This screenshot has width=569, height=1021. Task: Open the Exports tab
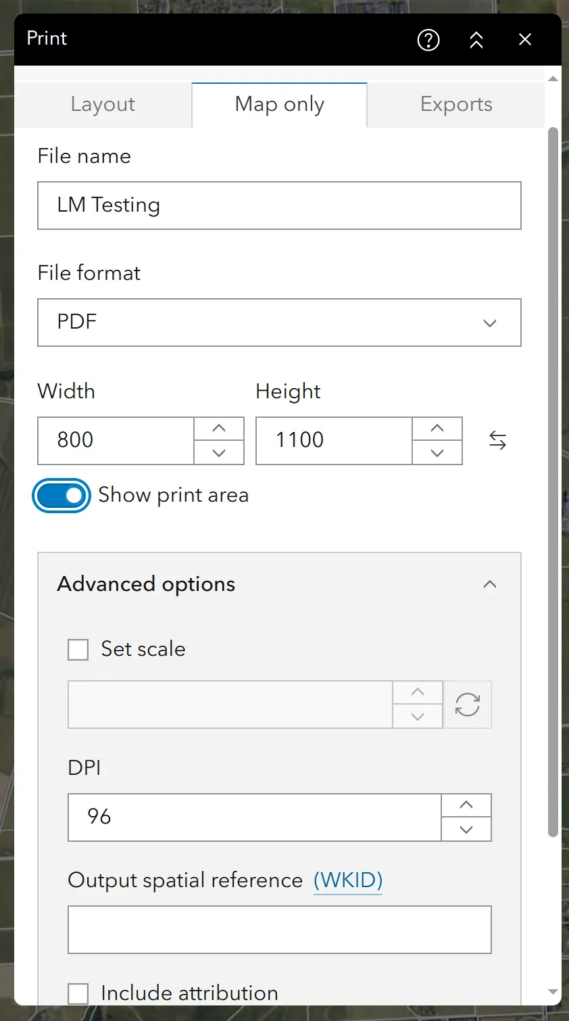click(x=456, y=105)
